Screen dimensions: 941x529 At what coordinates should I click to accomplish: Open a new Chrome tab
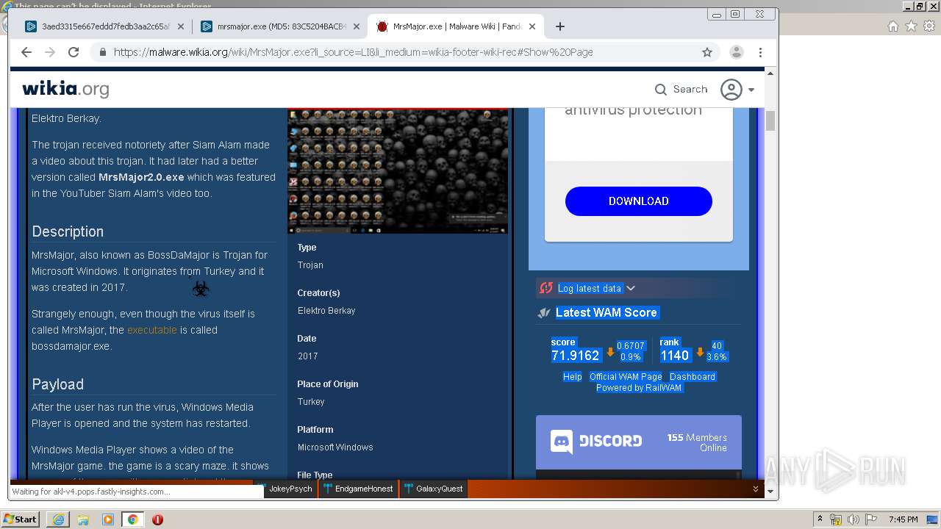point(560,26)
